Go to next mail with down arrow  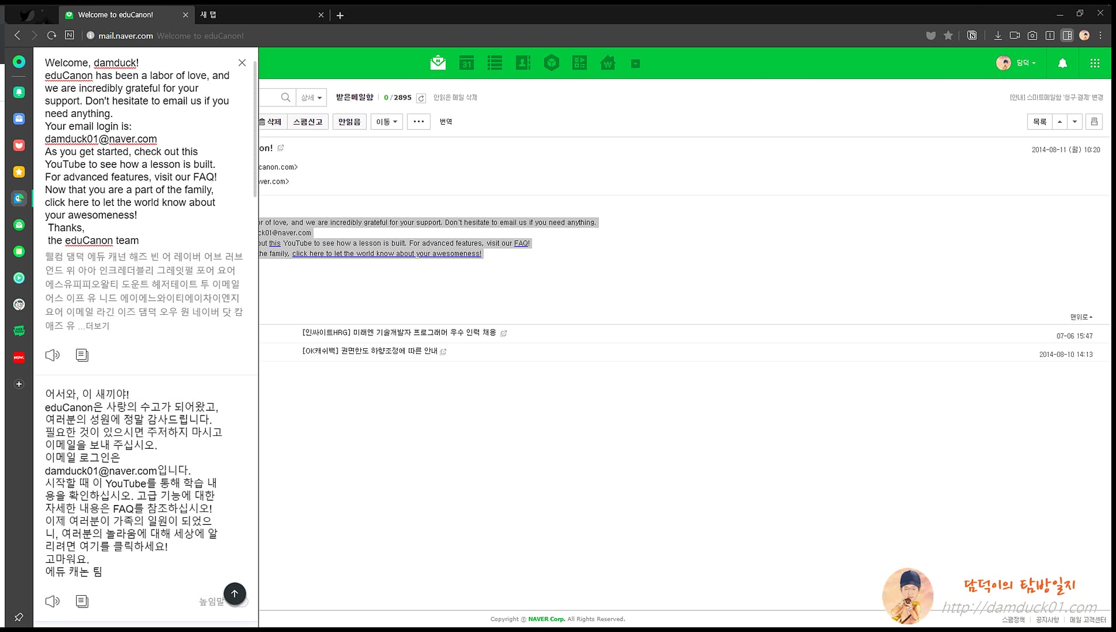[1074, 122]
